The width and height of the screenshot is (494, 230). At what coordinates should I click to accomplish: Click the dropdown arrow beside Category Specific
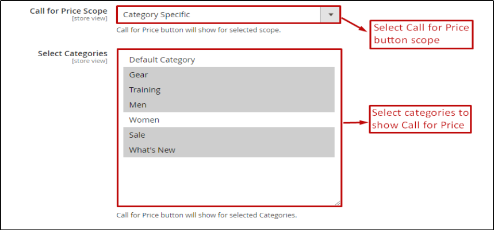[x=330, y=15]
